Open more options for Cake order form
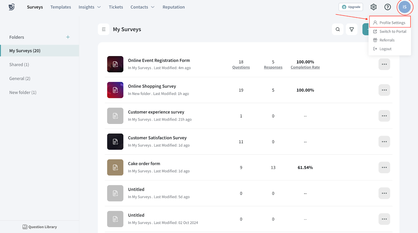 click(384, 168)
